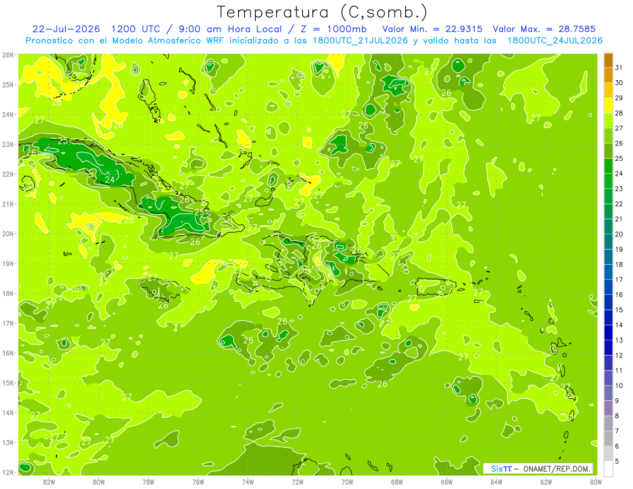Pick the bright yellow swatch between 28 and 29

608,106
